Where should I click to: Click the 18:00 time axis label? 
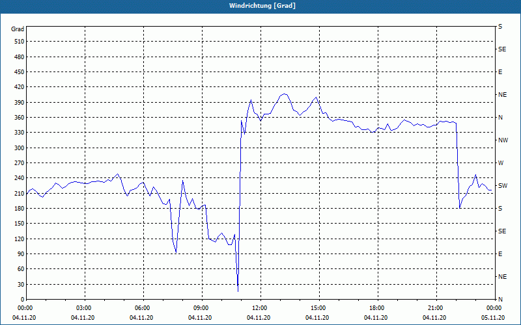378,308
